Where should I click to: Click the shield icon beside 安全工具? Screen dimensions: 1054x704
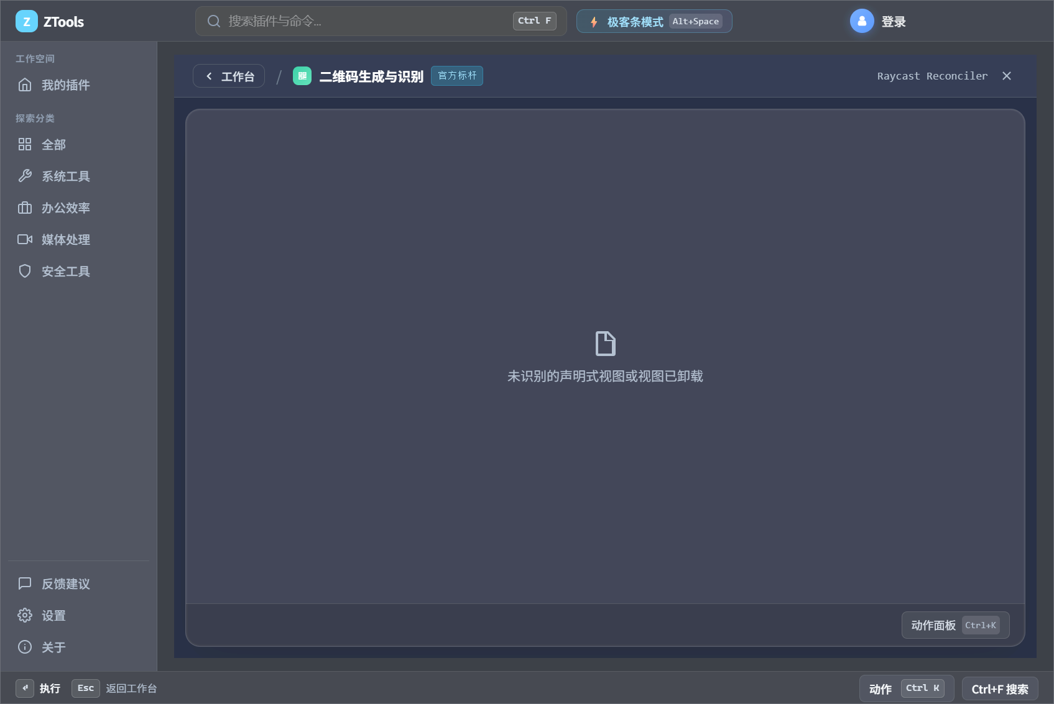25,272
